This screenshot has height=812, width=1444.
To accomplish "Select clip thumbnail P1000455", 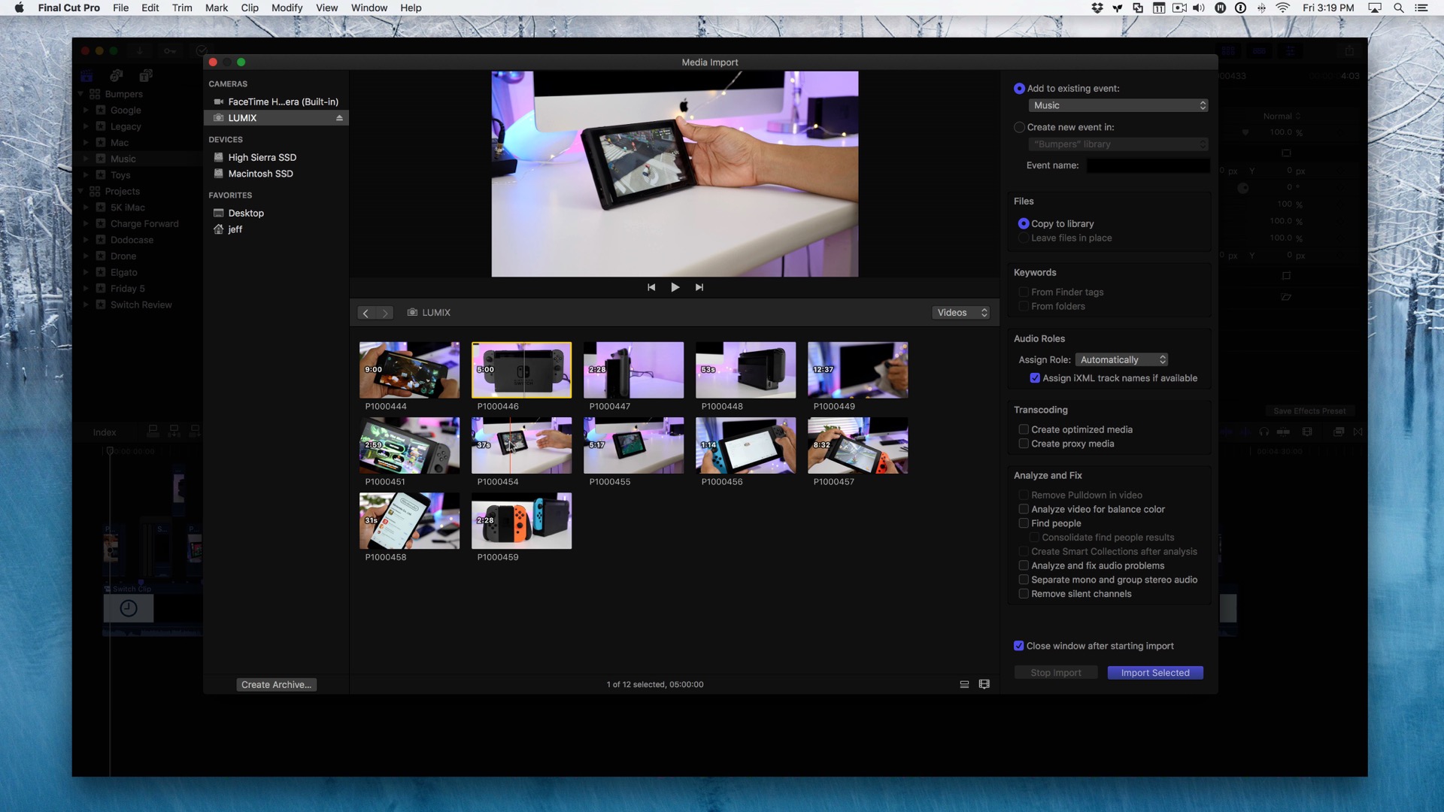I will click(x=633, y=445).
